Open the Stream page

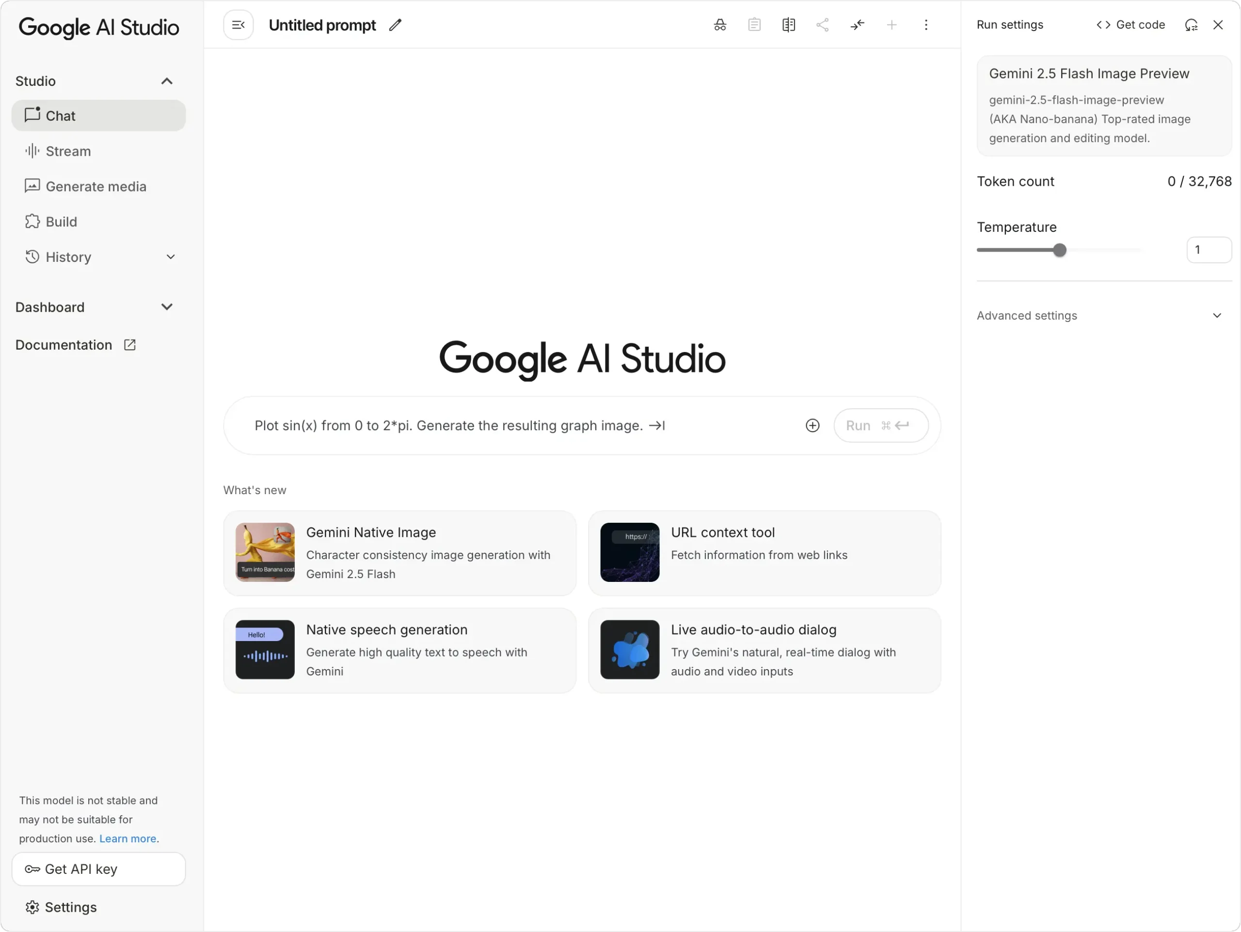click(x=99, y=151)
